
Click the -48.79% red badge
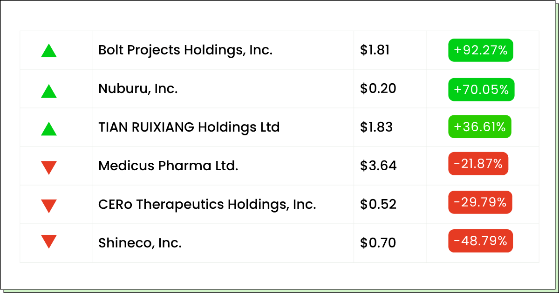point(481,241)
